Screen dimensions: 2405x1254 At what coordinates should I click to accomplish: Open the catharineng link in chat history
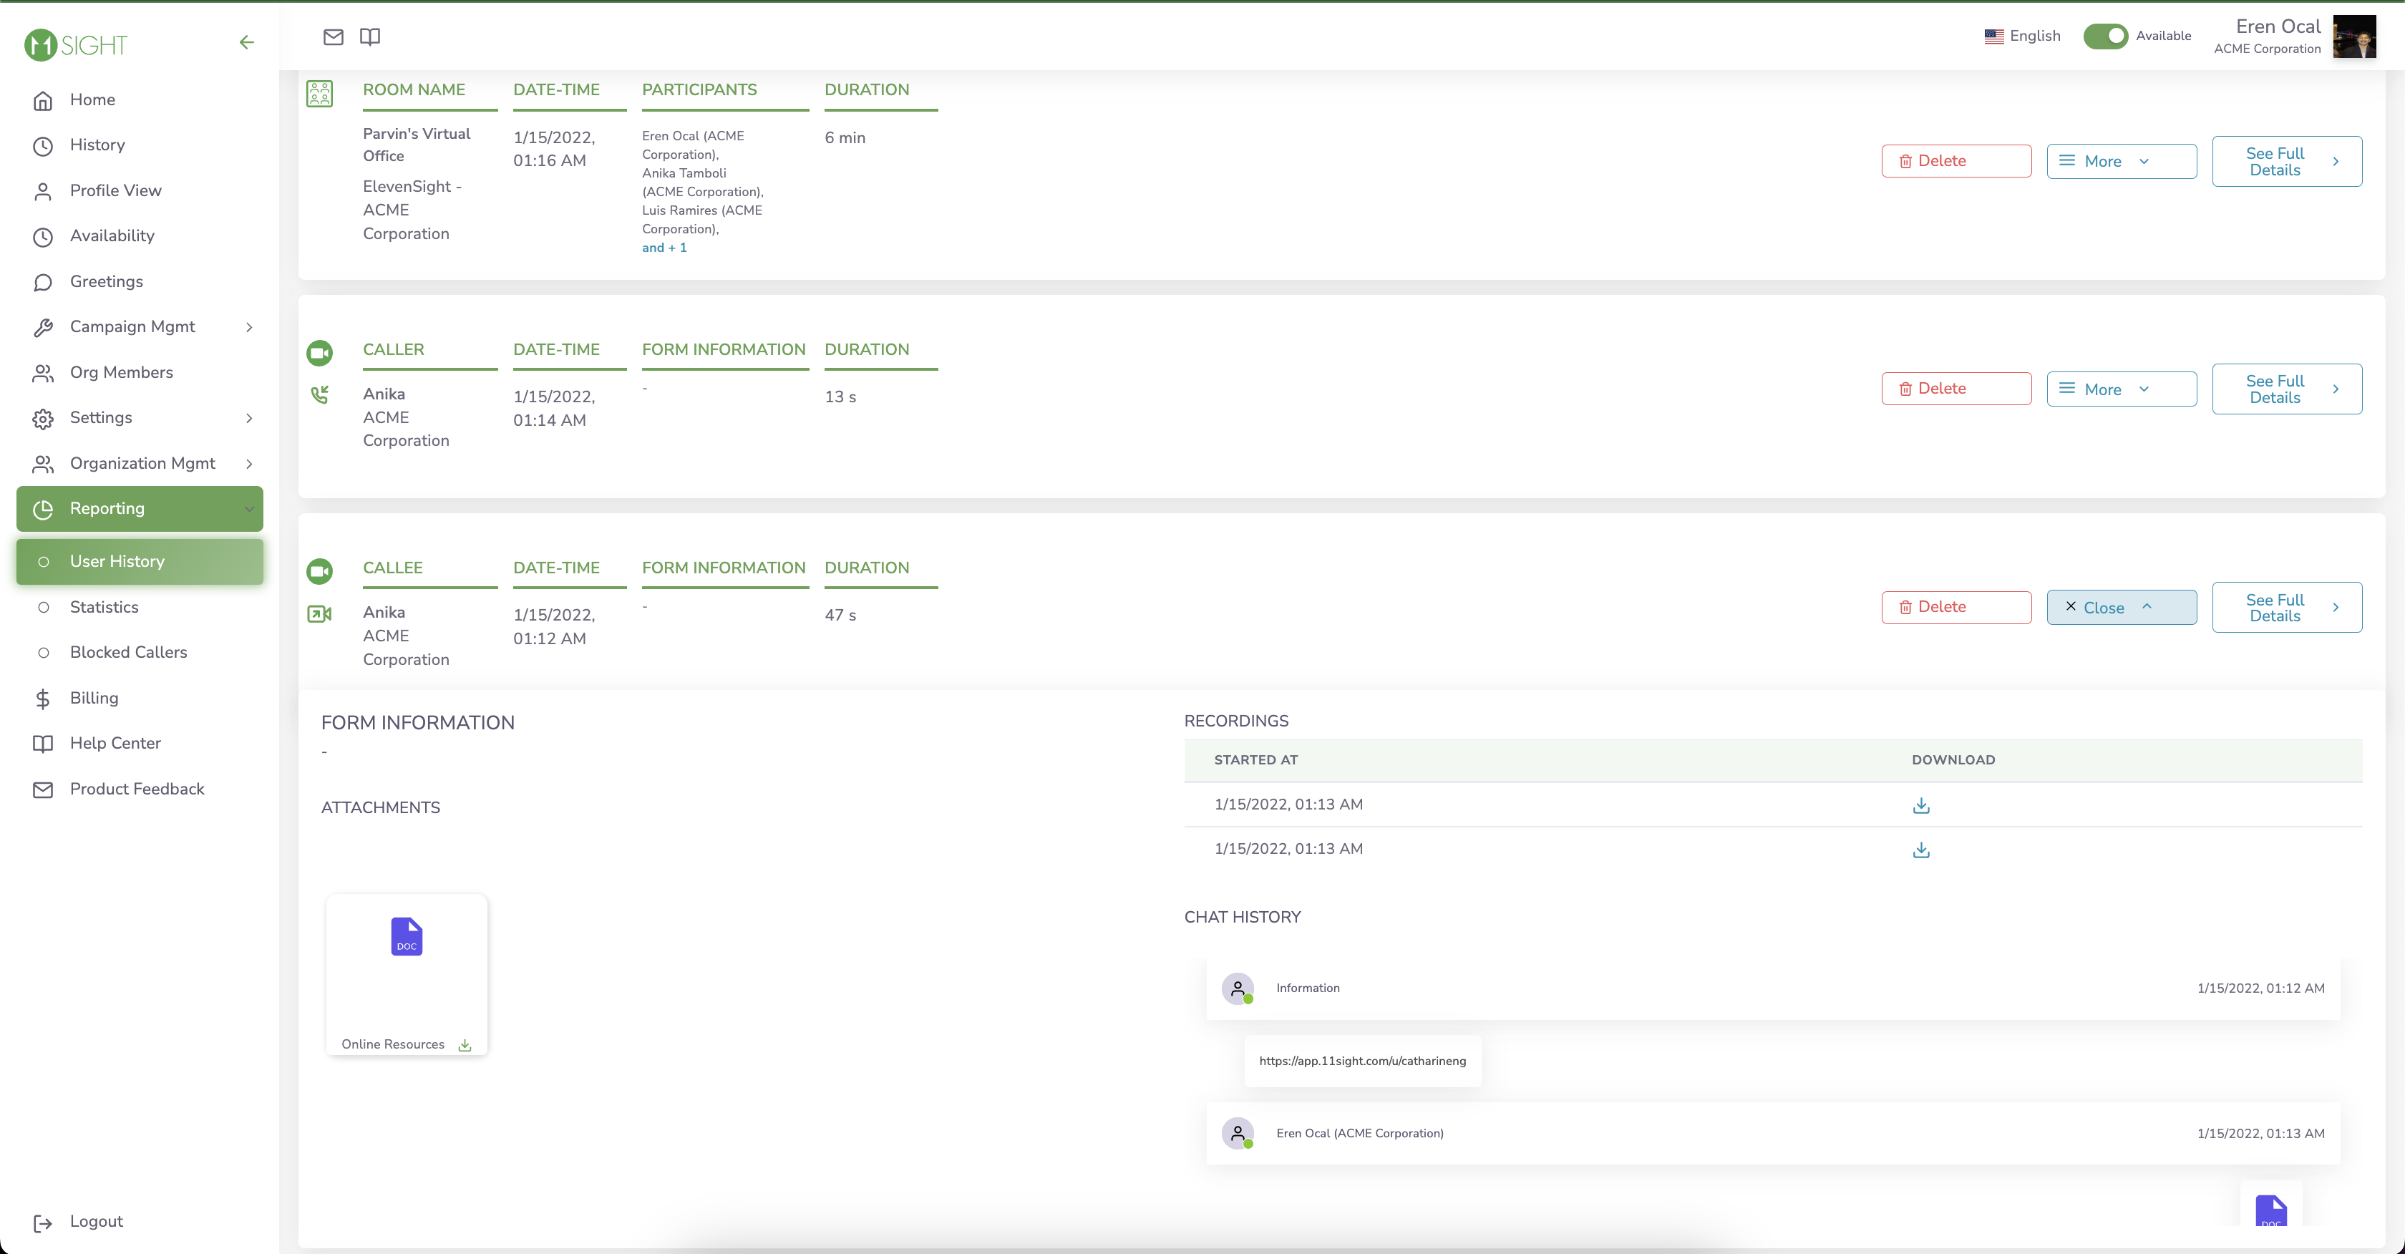coord(1362,1061)
